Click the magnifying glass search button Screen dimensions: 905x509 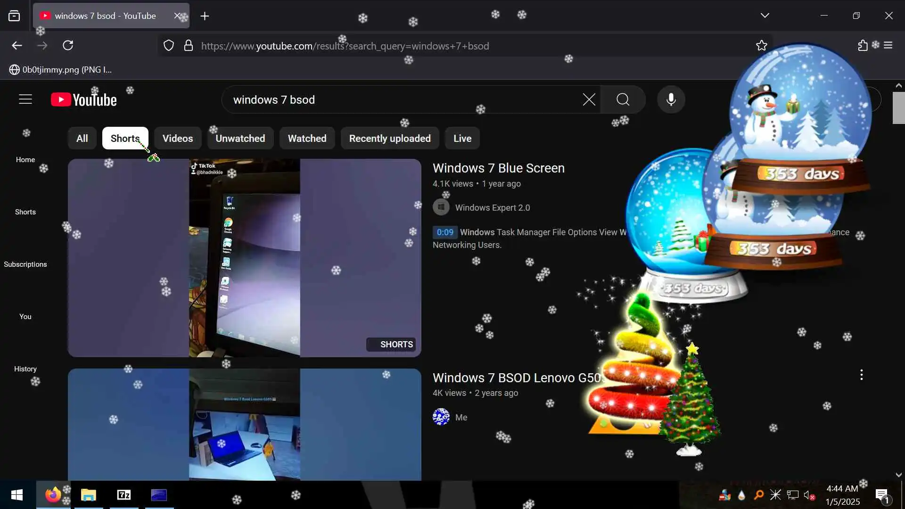pos(623,99)
